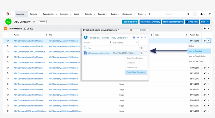This screenshot has height=118, width=215.
Task: Click the plus icon in Documents panel header
Action: (205, 28)
